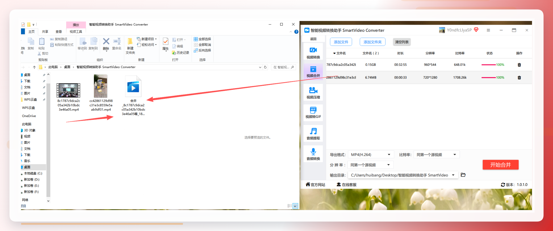Click the 添加文件 button
This screenshot has width=553, height=231.
point(341,42)
